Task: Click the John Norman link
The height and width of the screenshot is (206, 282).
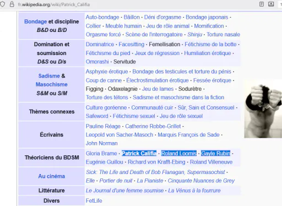Action: click(x=102, y=143)
